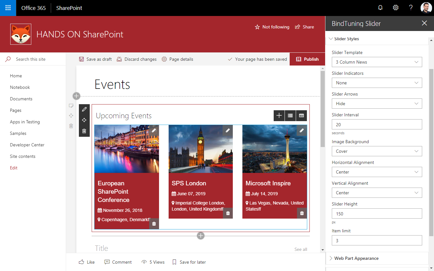Click Save as draft

click(95, 59)
